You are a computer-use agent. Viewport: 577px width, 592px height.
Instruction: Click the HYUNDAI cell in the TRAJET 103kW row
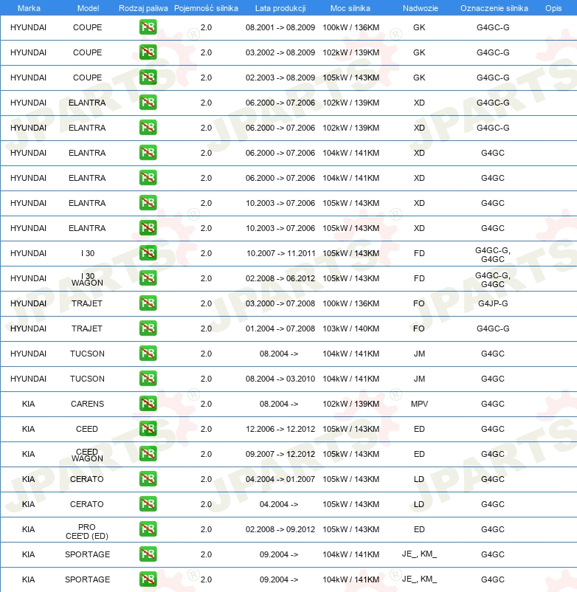click(x=28, y=328)
